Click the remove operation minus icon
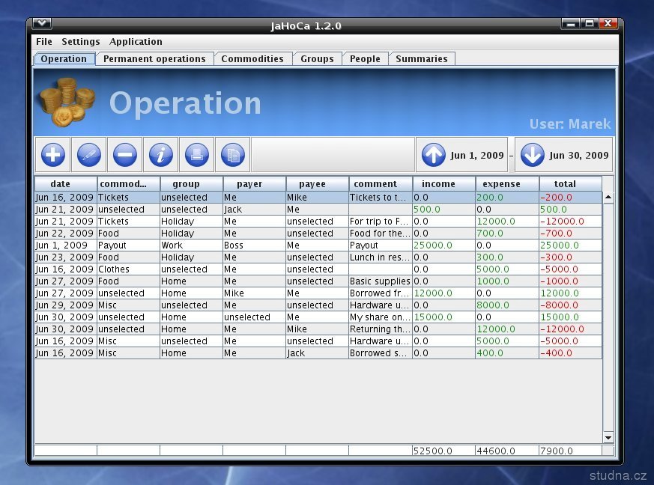 [124, 155]
